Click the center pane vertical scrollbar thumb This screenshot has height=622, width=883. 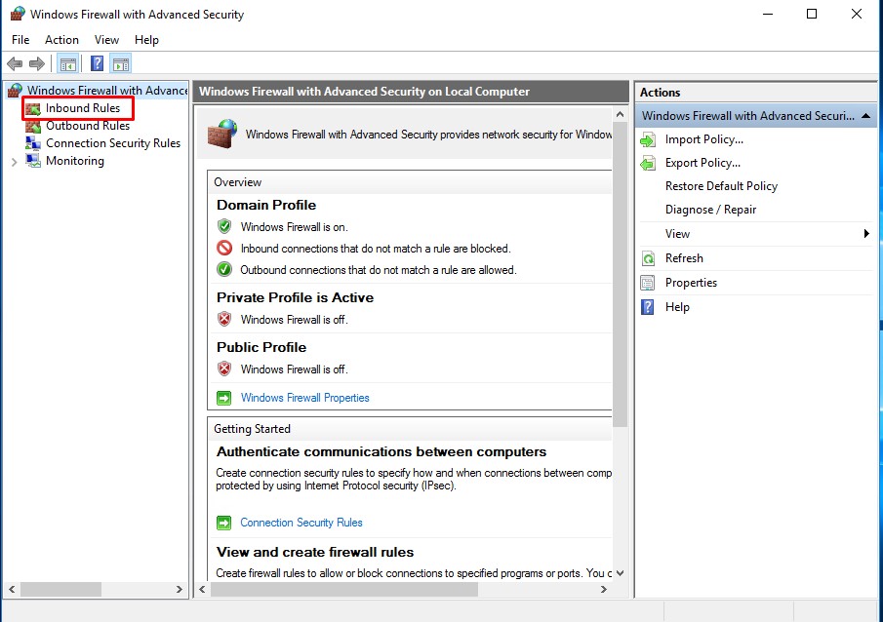point(620,275)
